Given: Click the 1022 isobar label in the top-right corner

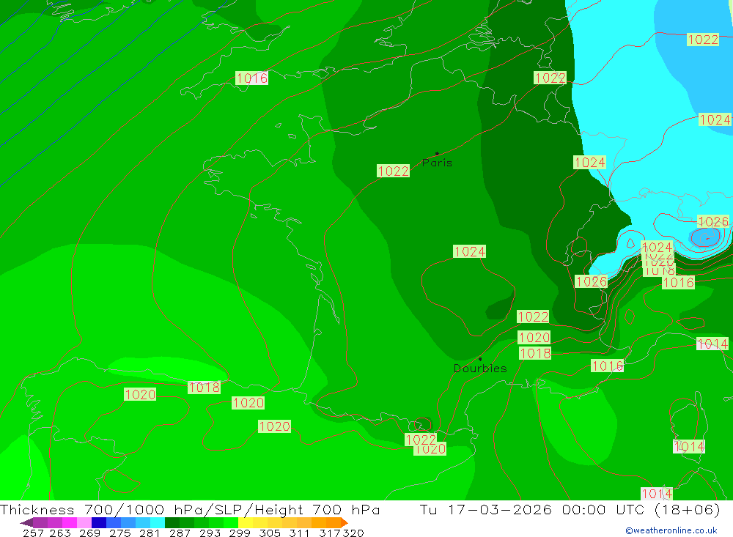Looking at the screenshot, I should (703, 40).
